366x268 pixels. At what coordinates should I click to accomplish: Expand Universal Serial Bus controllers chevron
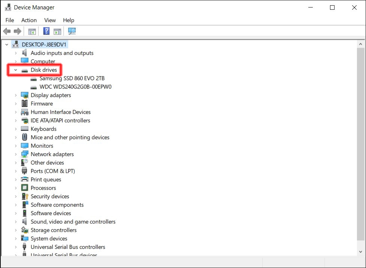(16, 247)
